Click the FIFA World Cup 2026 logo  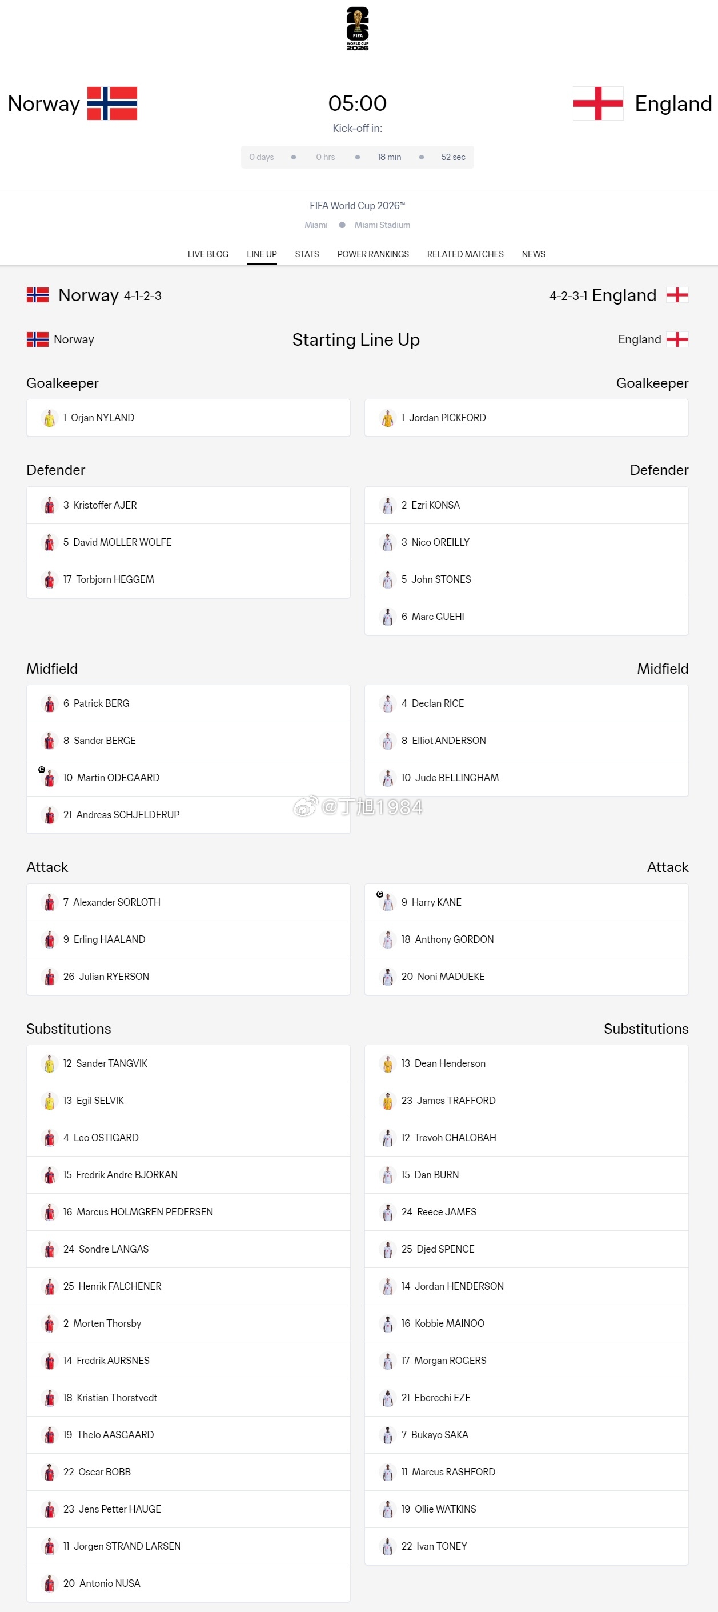(357, 29)
